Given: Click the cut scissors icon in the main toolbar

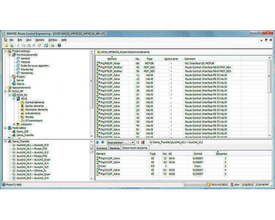Looking at the screenshot, I should pyautogui.click(x=18, y=45).
